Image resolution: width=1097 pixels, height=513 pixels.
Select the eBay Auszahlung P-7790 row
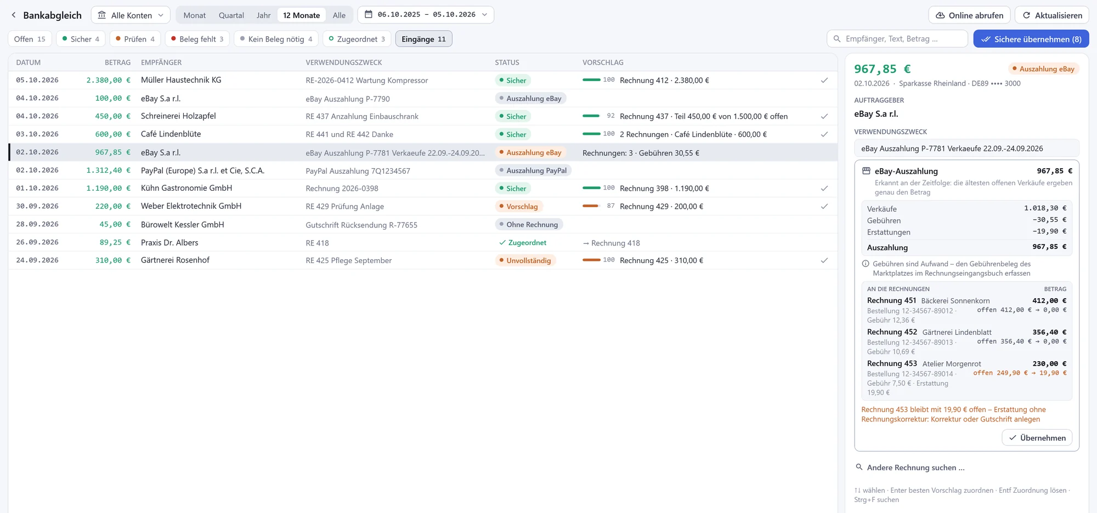click(x=423, y=99)
